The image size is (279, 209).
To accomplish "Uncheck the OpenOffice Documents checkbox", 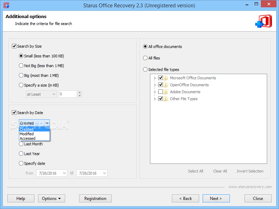I will [x=160, y=85].
